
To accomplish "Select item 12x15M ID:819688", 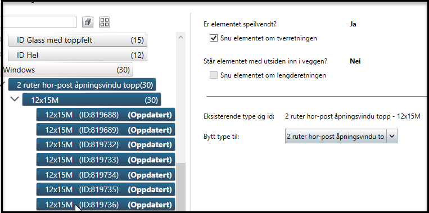I will [x=106, y=115].
